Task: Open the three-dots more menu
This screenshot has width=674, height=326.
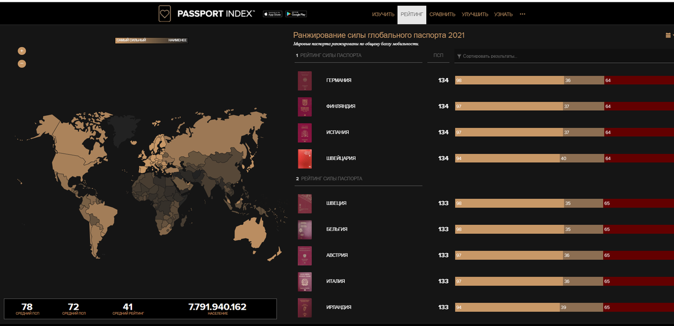Action: 522,14
